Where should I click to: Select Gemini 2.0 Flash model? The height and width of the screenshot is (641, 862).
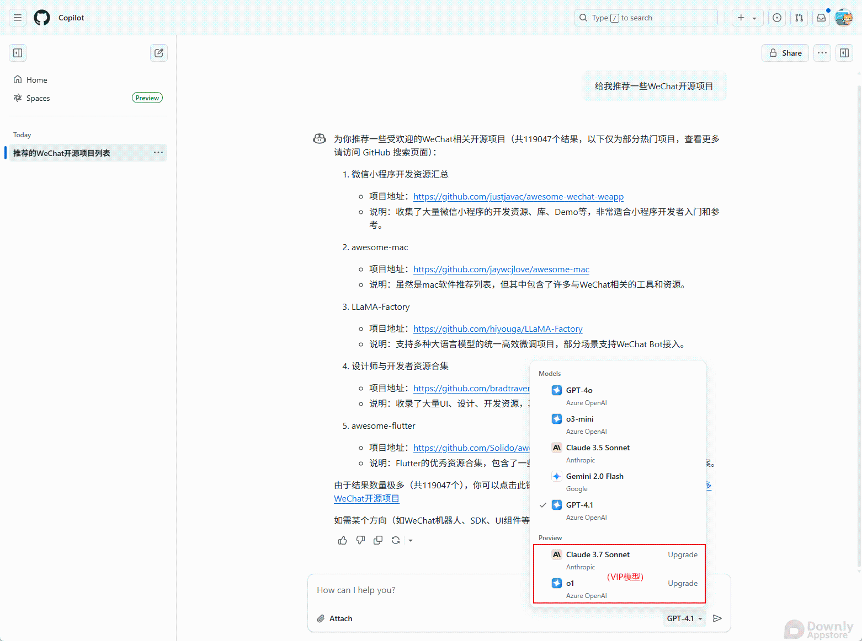tap(618, 482)
